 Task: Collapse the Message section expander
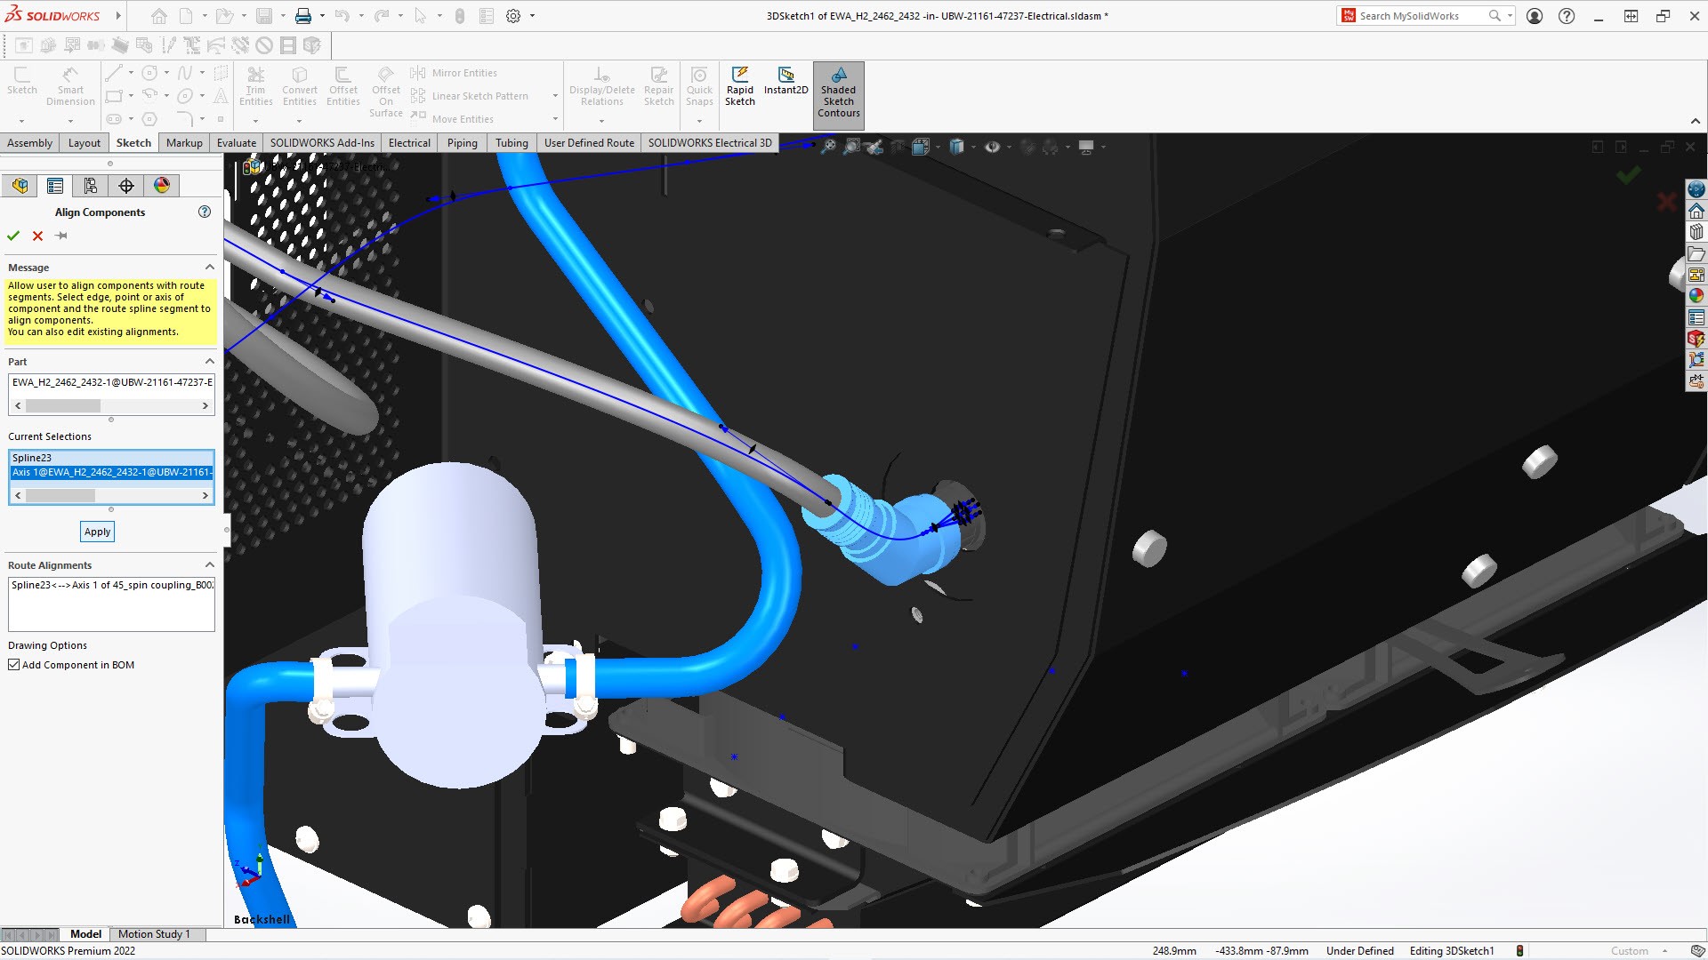209,268
